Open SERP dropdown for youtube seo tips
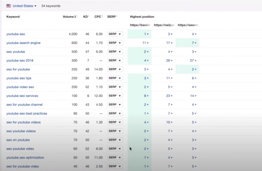 [115, 78]
